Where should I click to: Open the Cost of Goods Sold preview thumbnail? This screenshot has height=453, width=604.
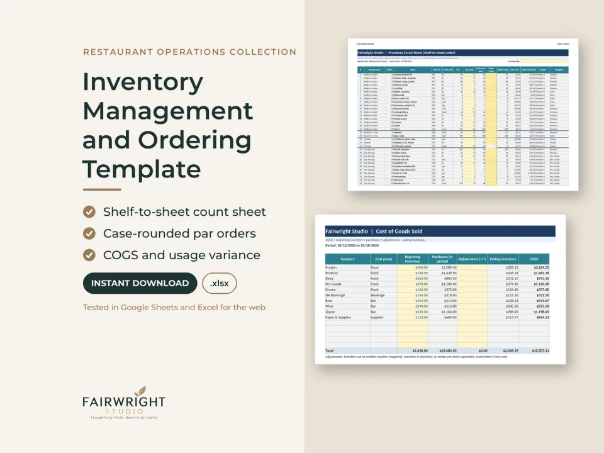tap(440, 289)
